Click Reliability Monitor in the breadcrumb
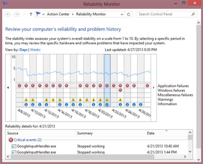203x164 pixels. [x=91, y=14]
